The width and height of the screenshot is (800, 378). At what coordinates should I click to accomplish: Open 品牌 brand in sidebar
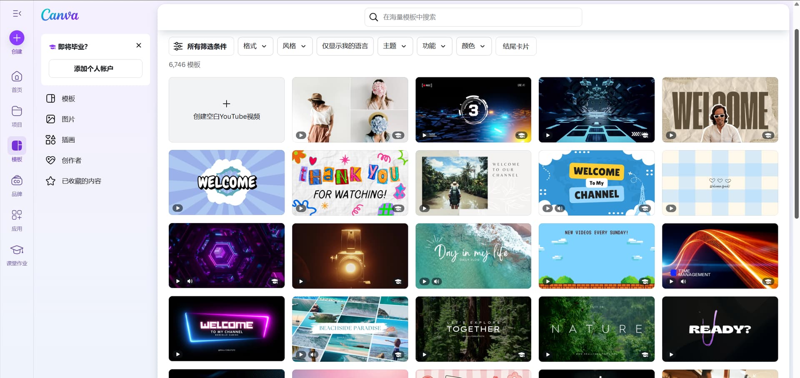[17, 186]
